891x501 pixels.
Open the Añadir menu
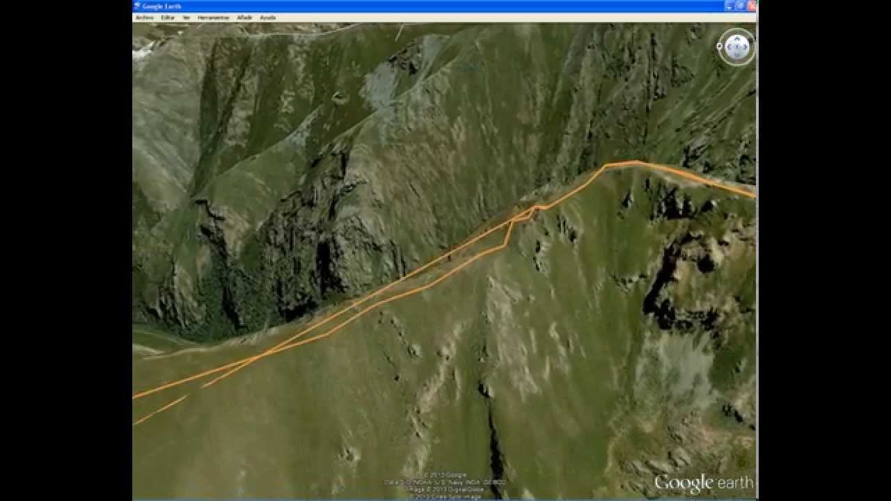(244, 17)
